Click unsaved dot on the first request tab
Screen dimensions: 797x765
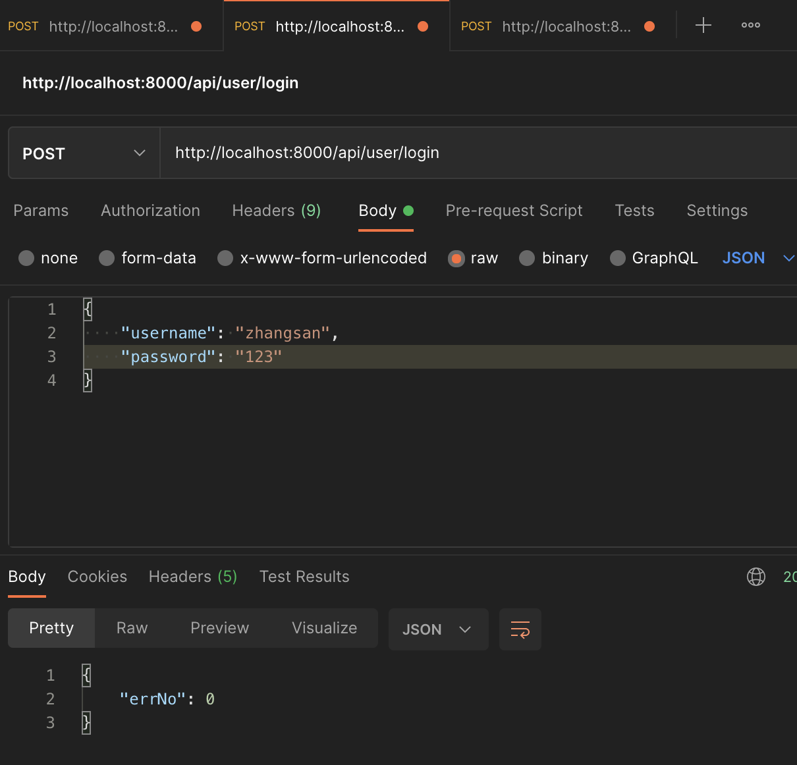pyautogui.click(x=196, y=26)
